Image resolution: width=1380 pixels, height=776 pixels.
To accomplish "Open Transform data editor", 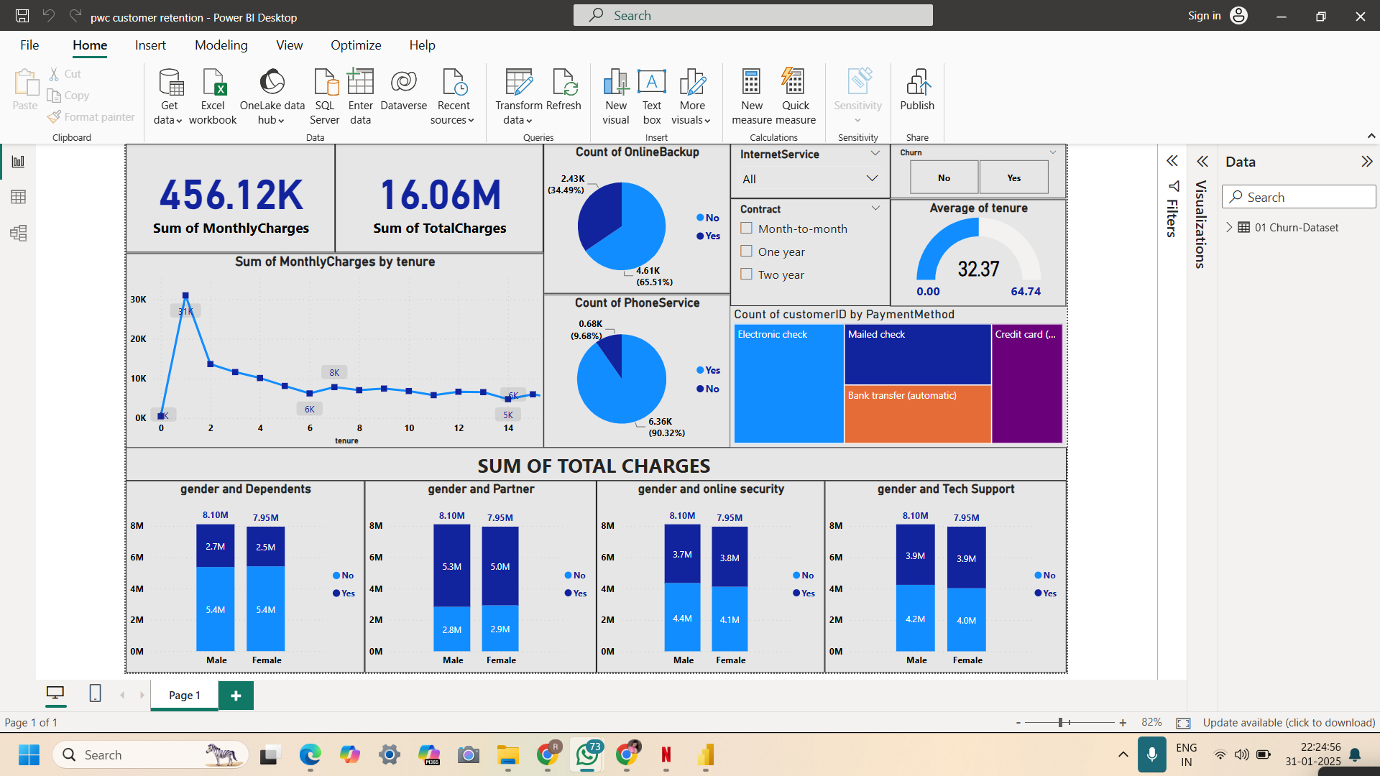I will tap(518, 97).
